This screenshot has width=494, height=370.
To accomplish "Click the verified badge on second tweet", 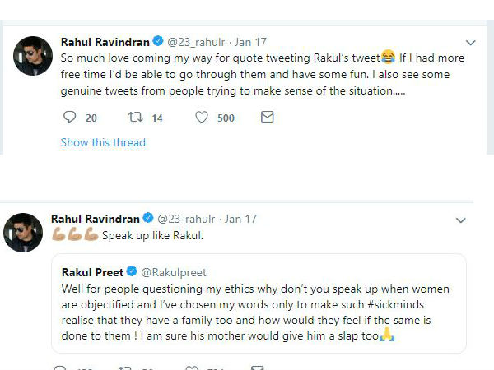I will (148, 219).
